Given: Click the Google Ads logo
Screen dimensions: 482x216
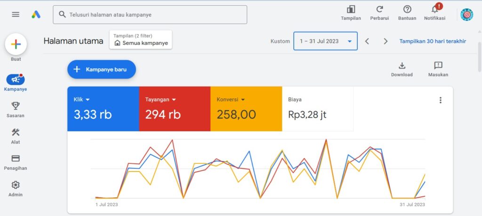Looking at the screenshot, I should (36, 15).
